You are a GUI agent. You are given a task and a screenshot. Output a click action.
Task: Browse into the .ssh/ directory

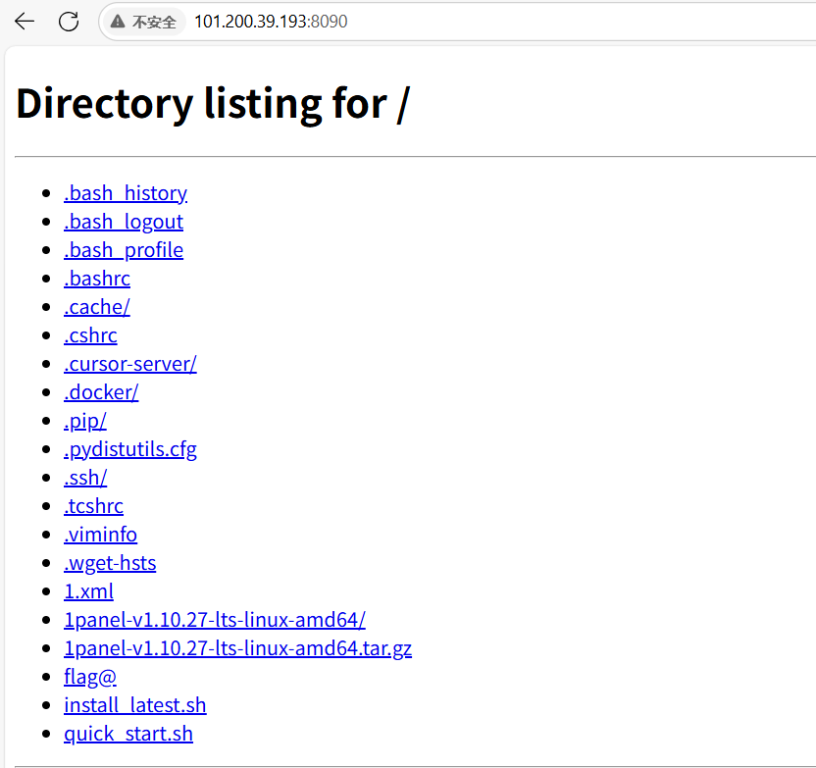click(x=85, y=478)
